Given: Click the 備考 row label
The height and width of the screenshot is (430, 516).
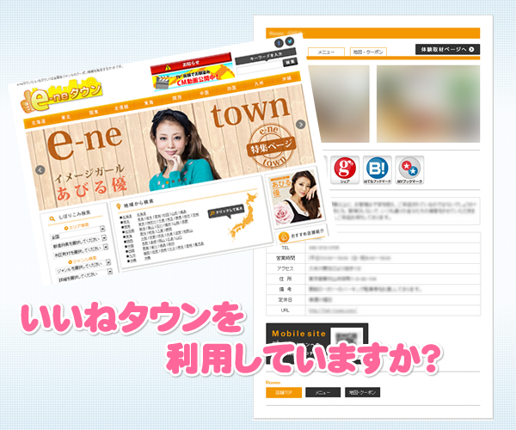Looking at the screenshot, I should point(286,289).
